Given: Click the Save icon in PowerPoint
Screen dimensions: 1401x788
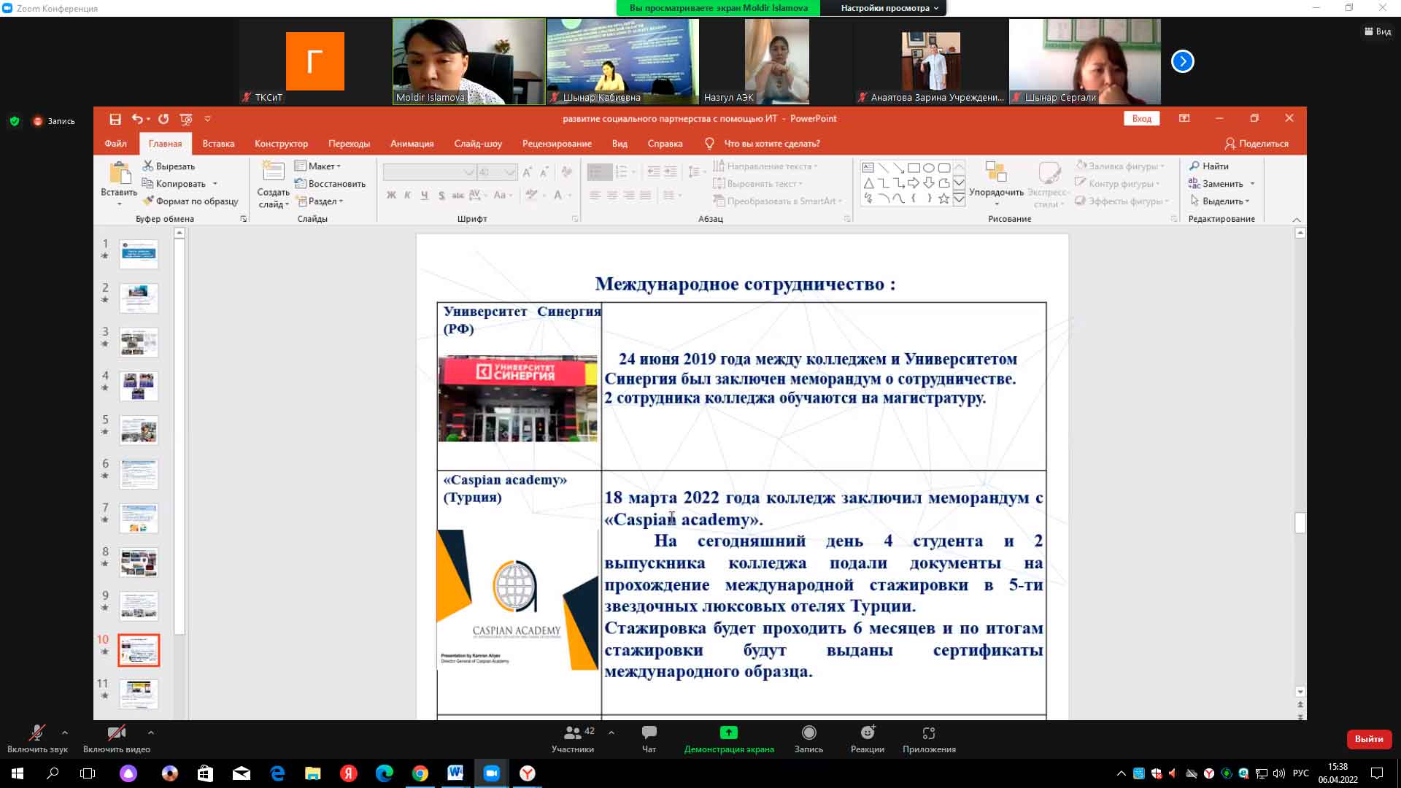Looking at the screenshot, I should point(115,119).
